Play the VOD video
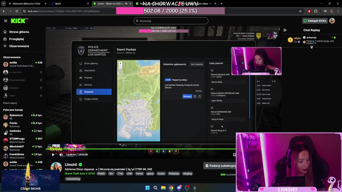The width and height of the screenshot is (342, 192). [53, 155]
